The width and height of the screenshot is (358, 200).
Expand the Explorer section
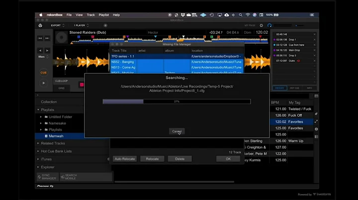tap(38, 167)
